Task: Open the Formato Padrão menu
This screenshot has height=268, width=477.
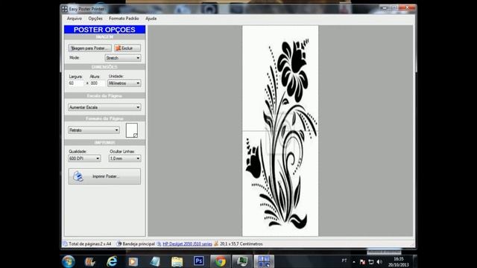Action: 124,19
